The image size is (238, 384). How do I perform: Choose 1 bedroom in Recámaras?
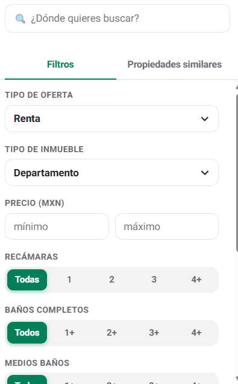(x=69, y=280)
